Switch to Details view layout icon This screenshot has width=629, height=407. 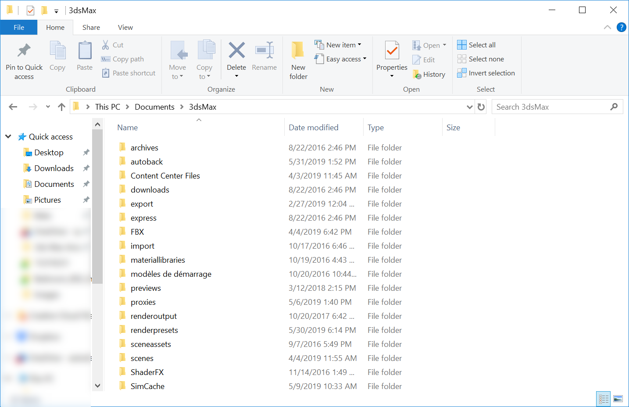(x=604, y=399)
